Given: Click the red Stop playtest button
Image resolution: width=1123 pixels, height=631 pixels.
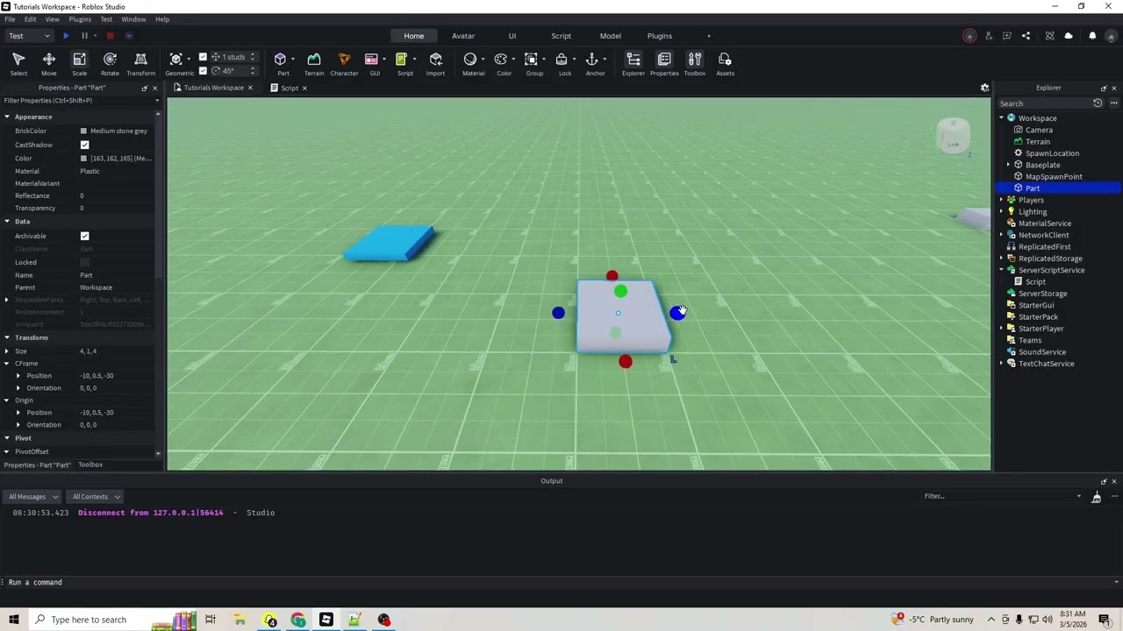Looking at the screenshot, I should (x=111, y=36).
